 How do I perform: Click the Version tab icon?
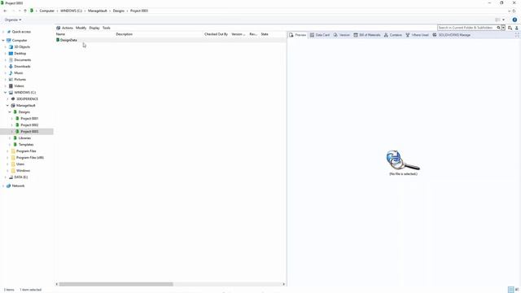335,35
